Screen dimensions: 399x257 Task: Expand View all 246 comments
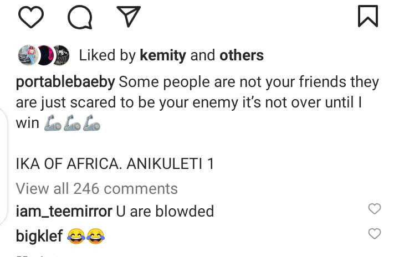96,188
